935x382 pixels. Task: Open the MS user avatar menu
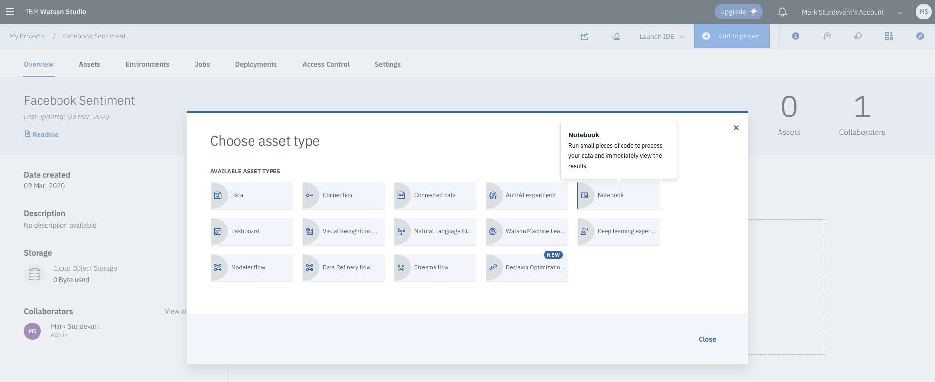(923, 12)
